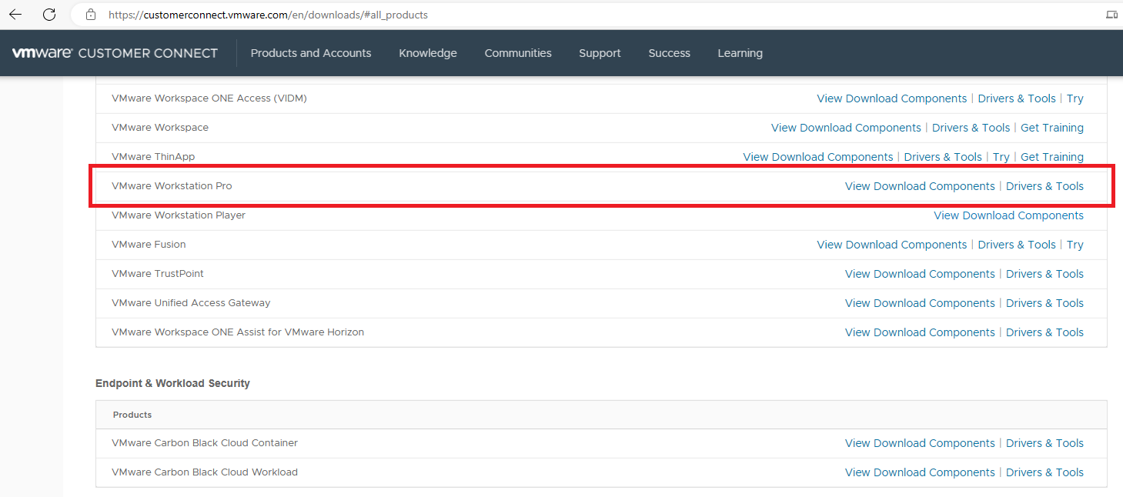Image resolution: width=1123 pixels, height=497 pixels.
Task: Click the icon at right end of address bar
Action: coord(1111,15)
